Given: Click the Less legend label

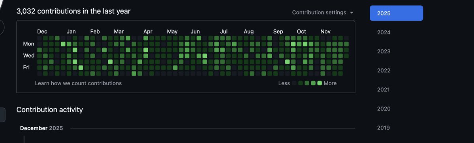Looking at the screenshot, I should point(284,83).
